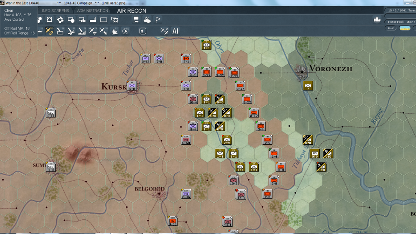Select the Air Recon mode (F5) icon

click(x=50, y=30)
